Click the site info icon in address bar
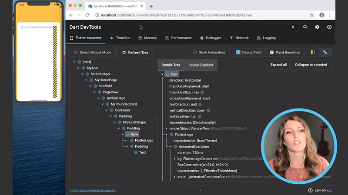Viewport: 348px width, 195px height. (x=97, y=15)
